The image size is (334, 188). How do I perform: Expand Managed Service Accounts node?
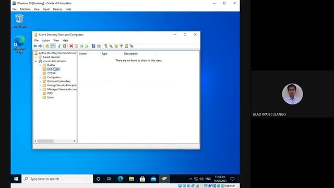pyautogui.click(x=40, y=89)
